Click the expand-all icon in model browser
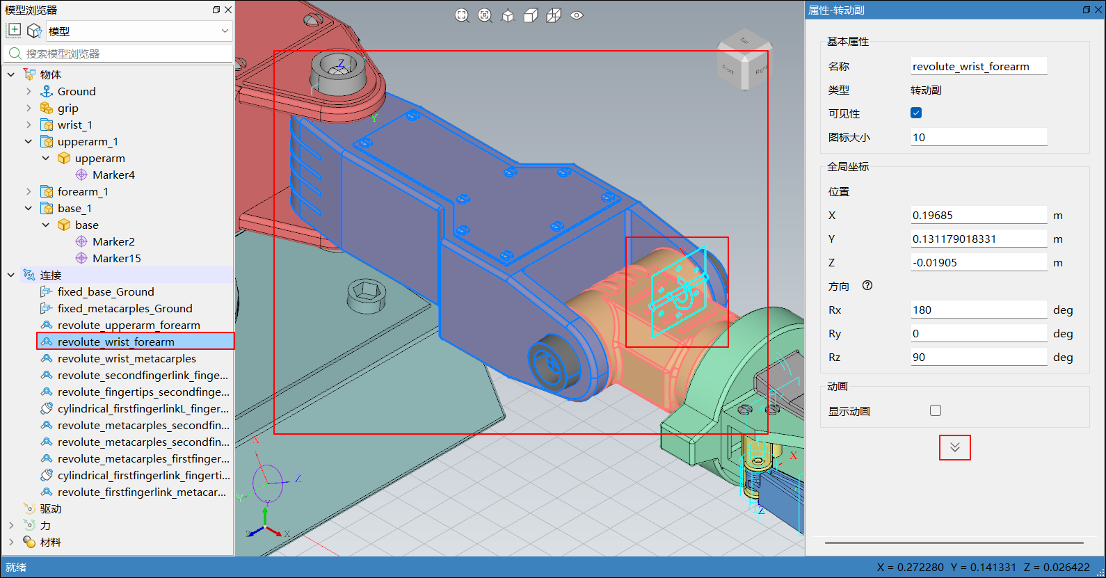The width and height of the screenshot is (1106, 578). 14,31
